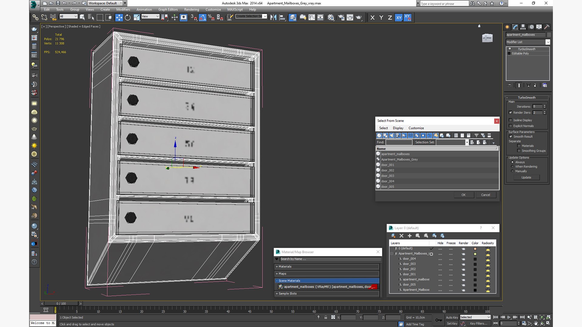Expand the Sample Slots group
The width and height of the screenshot is (582, 327).
(327, 294)
